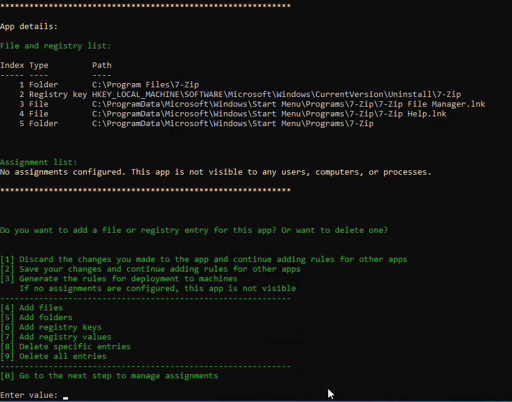Image resolution: width=512 pixels, height=402 pixels.
Task: Click the Delete all entries option
Action: click(53, 357)
